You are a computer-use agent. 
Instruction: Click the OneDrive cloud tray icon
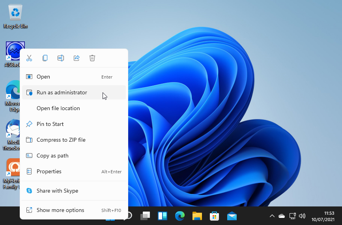[282, 216]
